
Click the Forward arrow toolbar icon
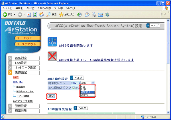20,15
